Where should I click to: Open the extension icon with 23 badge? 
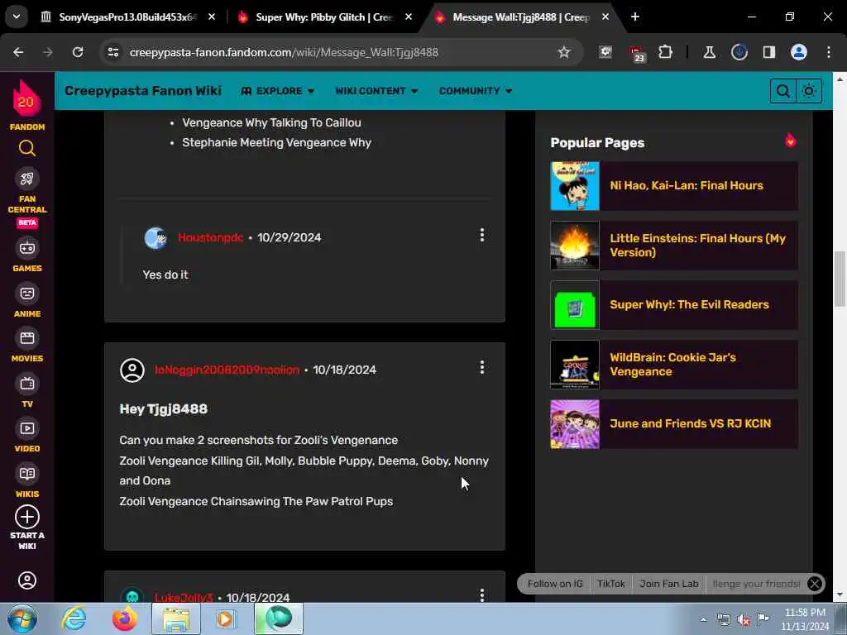coord(636,54)
